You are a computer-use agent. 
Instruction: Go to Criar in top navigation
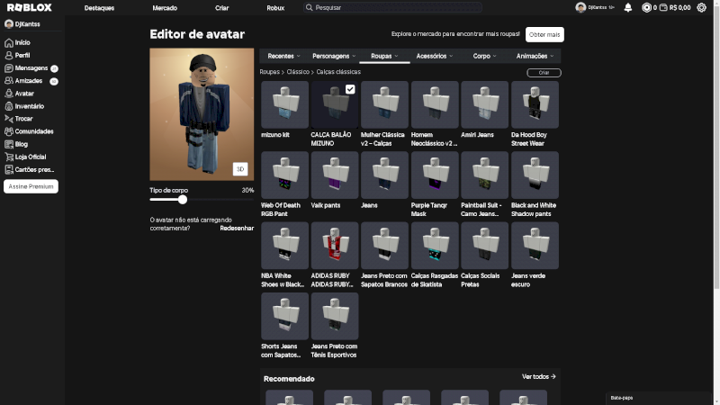221,8
